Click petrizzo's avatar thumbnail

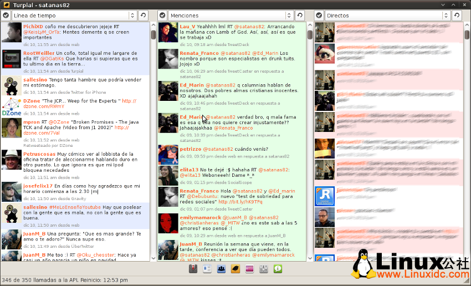coord(168,155)
